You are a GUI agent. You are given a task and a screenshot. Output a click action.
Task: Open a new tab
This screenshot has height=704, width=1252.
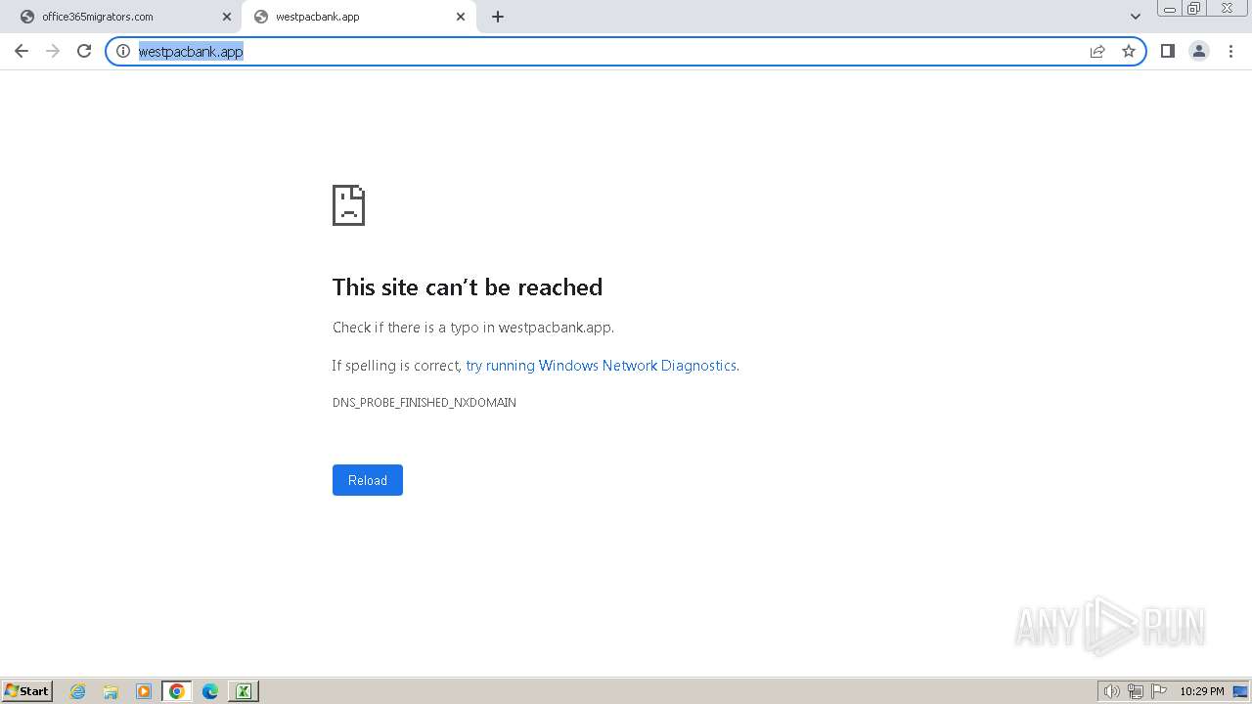pyautogui.click(x=498, y=17)
